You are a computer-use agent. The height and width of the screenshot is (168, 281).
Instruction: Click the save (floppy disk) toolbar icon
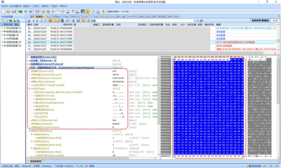click(14, 11)
